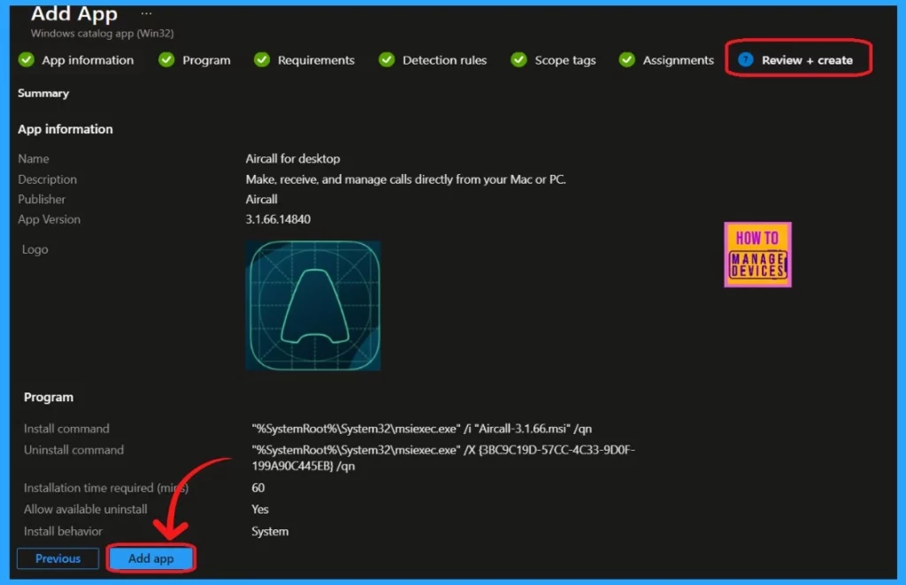Viewport: 906px width, 585px height.
Task: Click the app version '3.1.66.14840'
Action: click(x=278, y=219)
